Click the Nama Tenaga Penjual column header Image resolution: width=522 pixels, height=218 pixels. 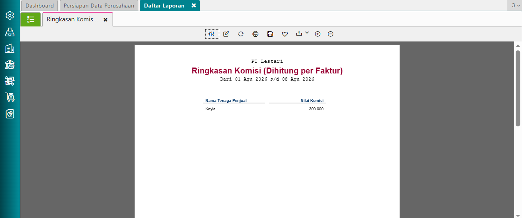tap(226, 101)
